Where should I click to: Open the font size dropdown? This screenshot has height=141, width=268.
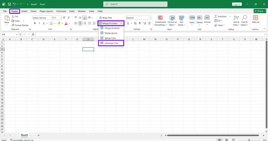[x=61, y=18]
